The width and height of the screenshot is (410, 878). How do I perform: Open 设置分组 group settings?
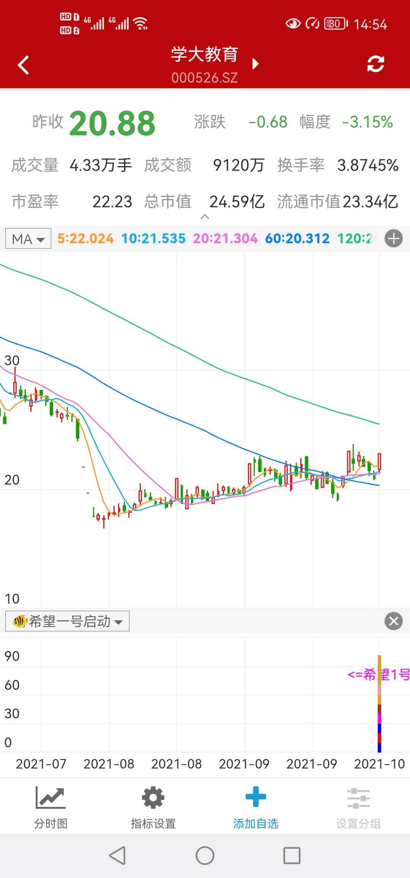[358, 807]
